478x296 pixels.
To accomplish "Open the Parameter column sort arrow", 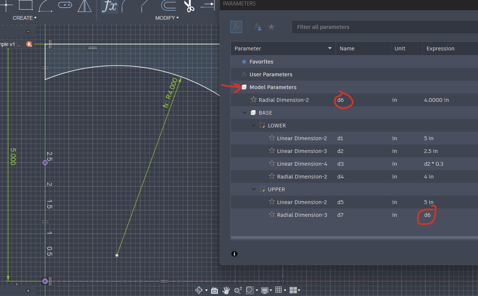I will click(x=330, y=49).
